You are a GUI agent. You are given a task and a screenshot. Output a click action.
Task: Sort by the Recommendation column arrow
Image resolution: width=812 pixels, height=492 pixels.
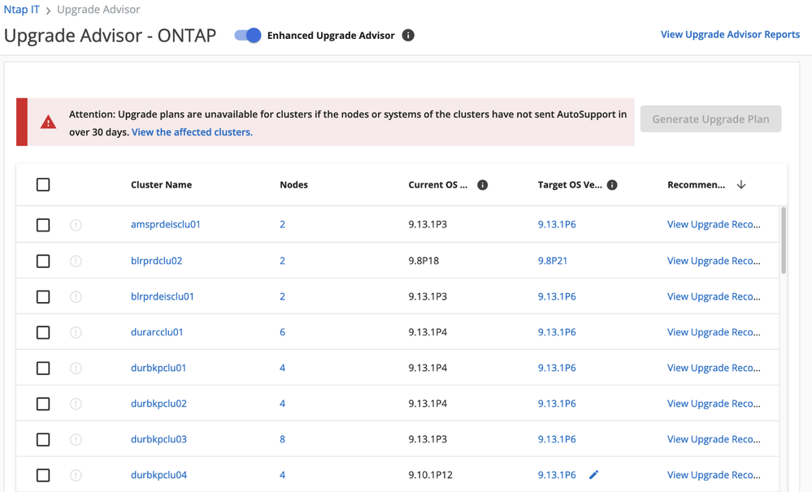pyautogui.click(x=741, y=185)
